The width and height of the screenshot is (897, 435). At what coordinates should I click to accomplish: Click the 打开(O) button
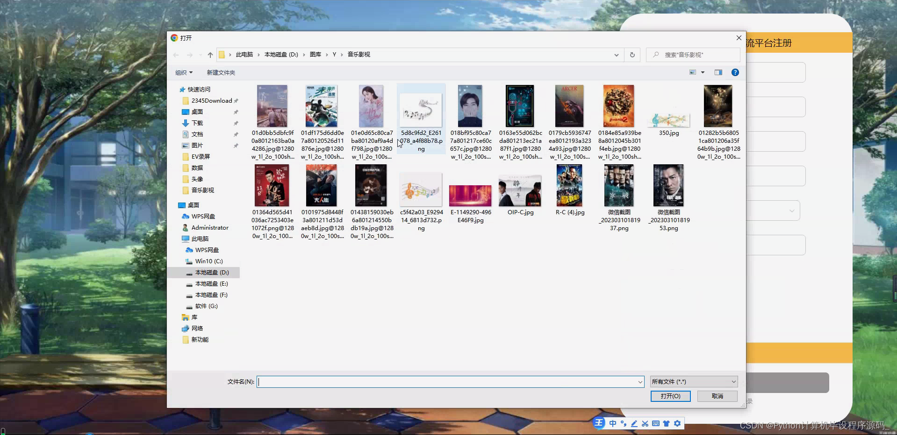(671, 396)
